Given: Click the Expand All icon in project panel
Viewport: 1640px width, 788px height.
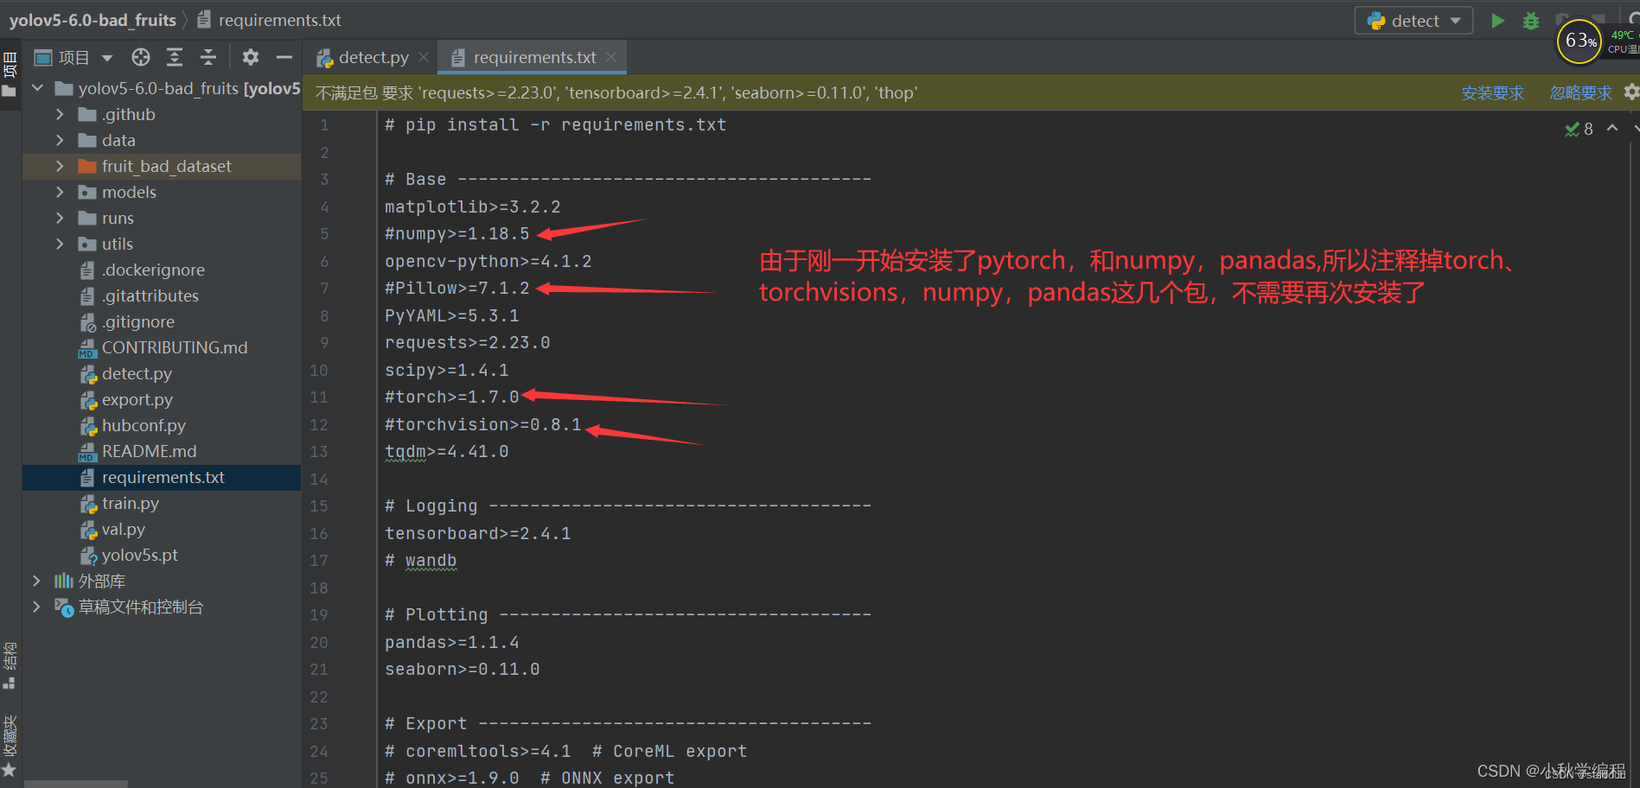Looking at the screenshot, I should [x=175, y=57].
